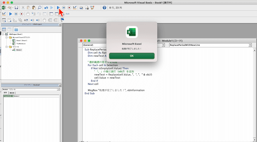This screenshot has height=142, width=257.
Task: Click the Quick Watch glasses icon
Action: tap(68, 14)
